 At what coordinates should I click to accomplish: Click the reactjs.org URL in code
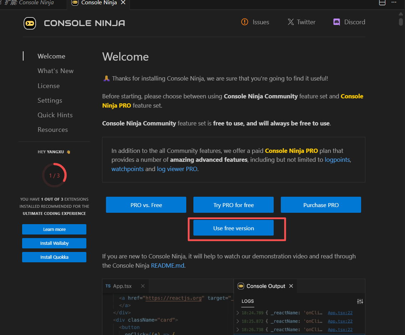tap(173, 298)
